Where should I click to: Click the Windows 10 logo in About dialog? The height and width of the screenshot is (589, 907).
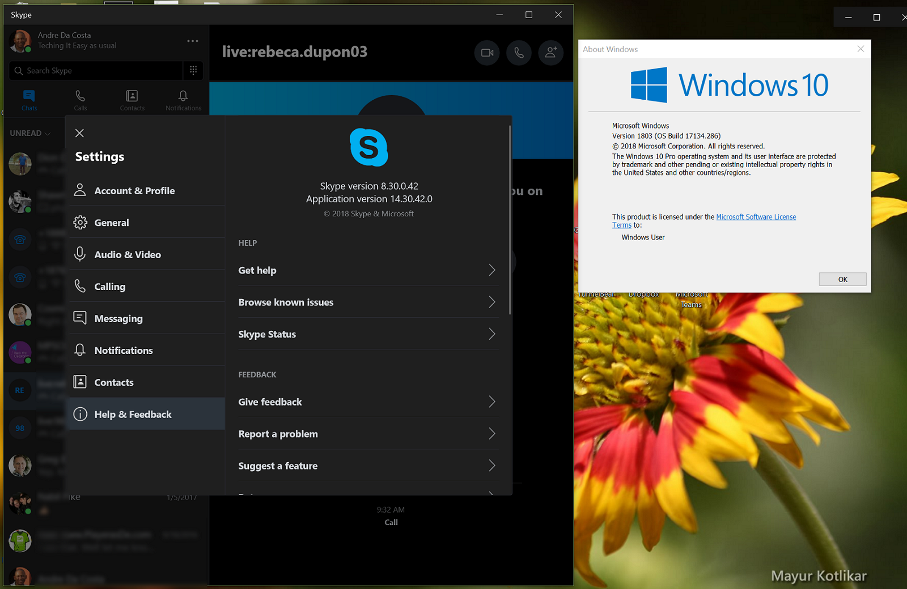729,85
